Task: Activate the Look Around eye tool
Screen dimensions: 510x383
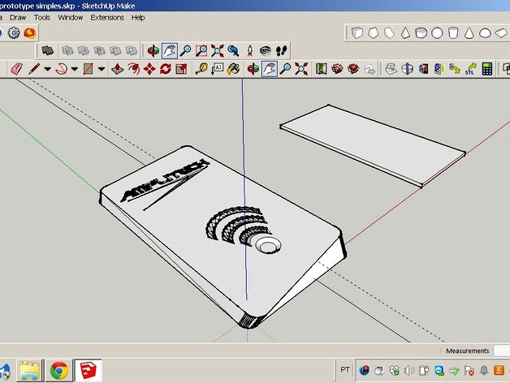Action: coord(266,51)
